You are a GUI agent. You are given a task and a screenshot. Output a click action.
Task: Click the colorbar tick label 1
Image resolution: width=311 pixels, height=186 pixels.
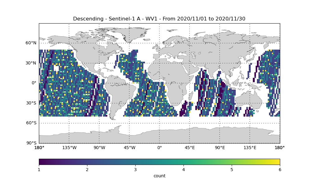point(39,170)
